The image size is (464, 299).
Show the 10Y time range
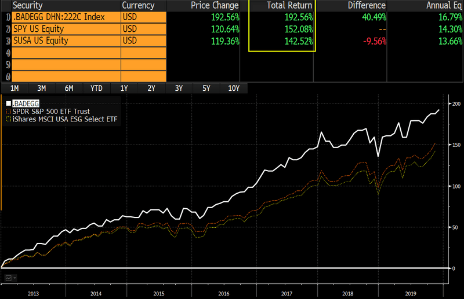(x=234, y=88)
